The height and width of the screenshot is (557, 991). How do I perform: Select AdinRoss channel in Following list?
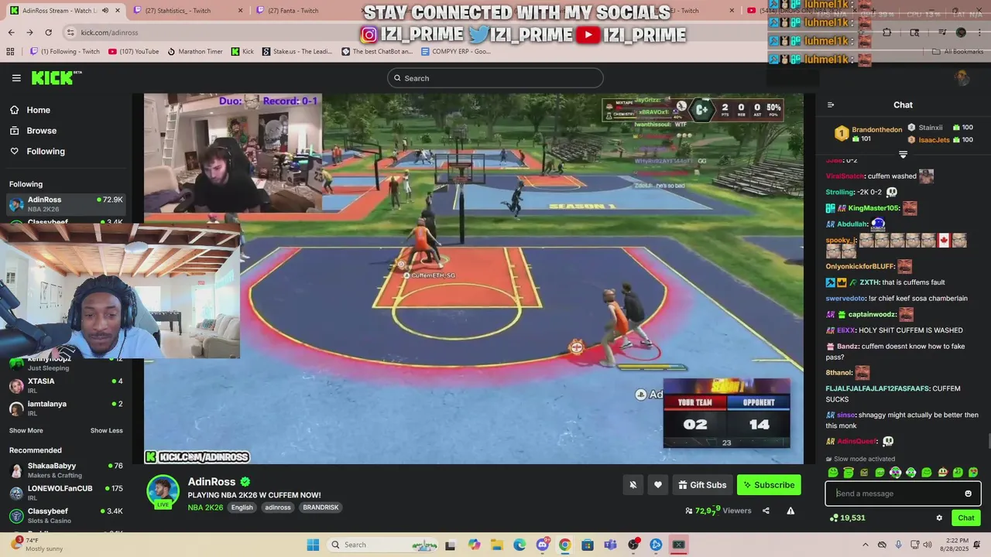tap(66, 204)
